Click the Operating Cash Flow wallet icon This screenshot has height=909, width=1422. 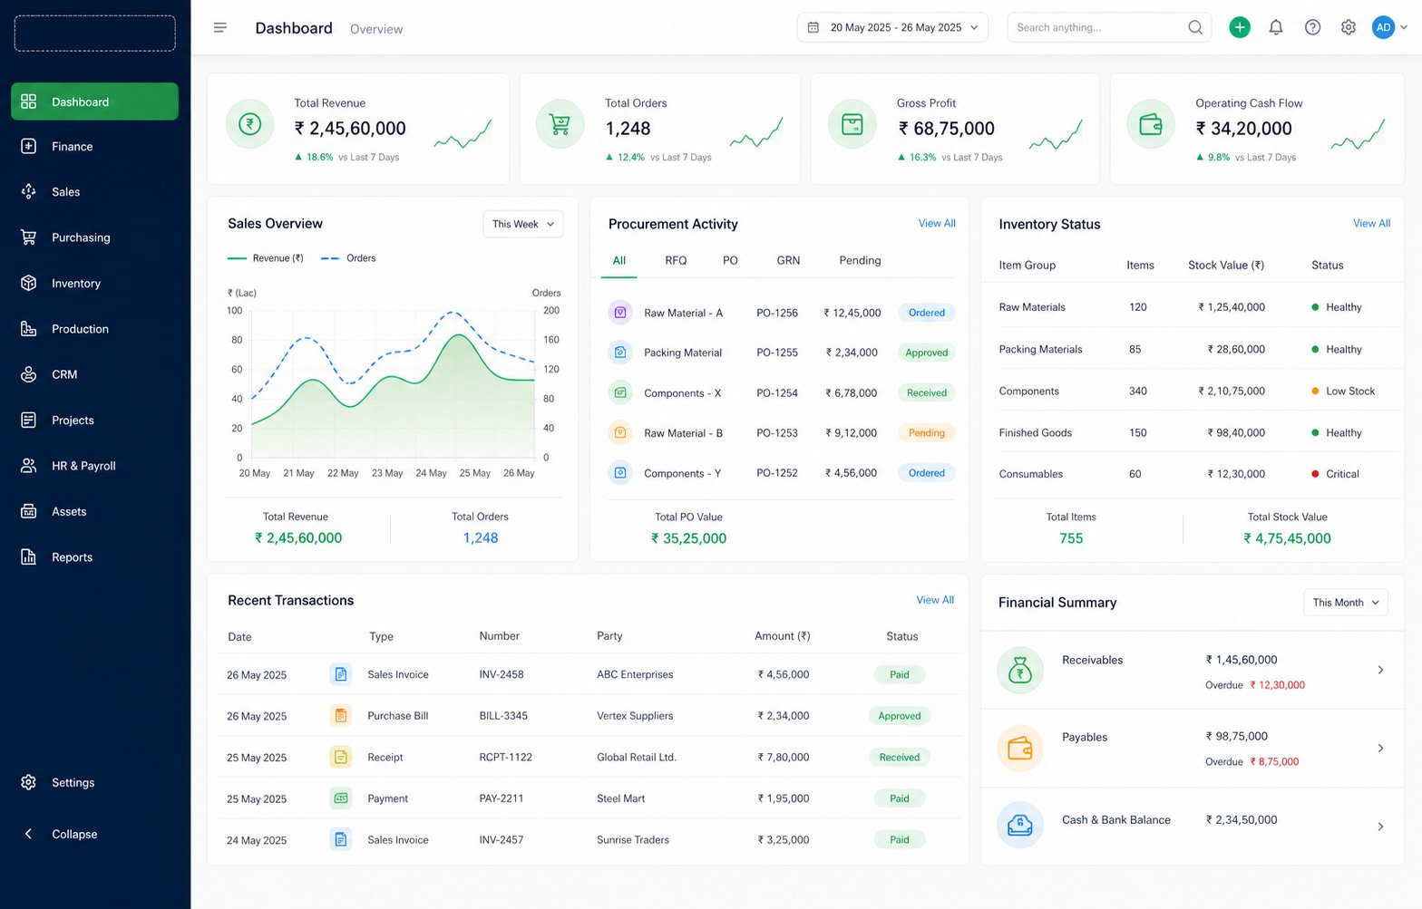coord(1151,124)
